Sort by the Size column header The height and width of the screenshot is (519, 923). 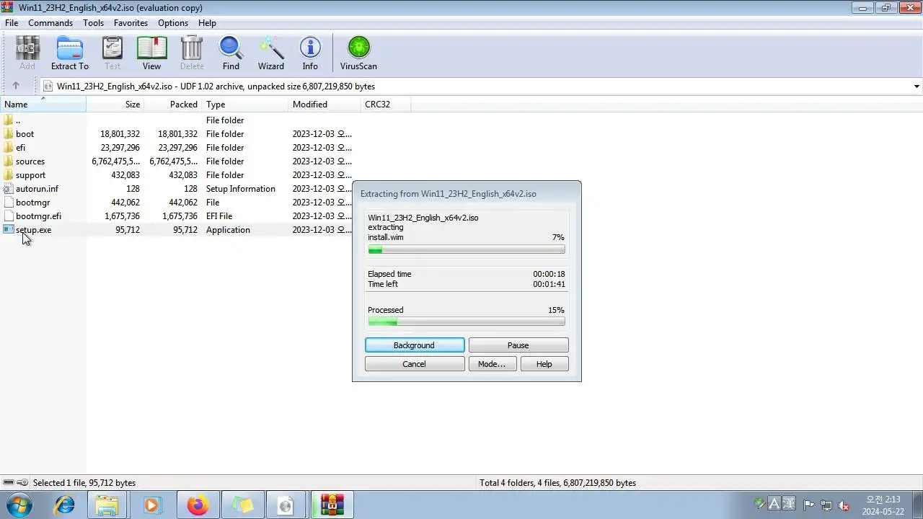(x=115, y=104)
